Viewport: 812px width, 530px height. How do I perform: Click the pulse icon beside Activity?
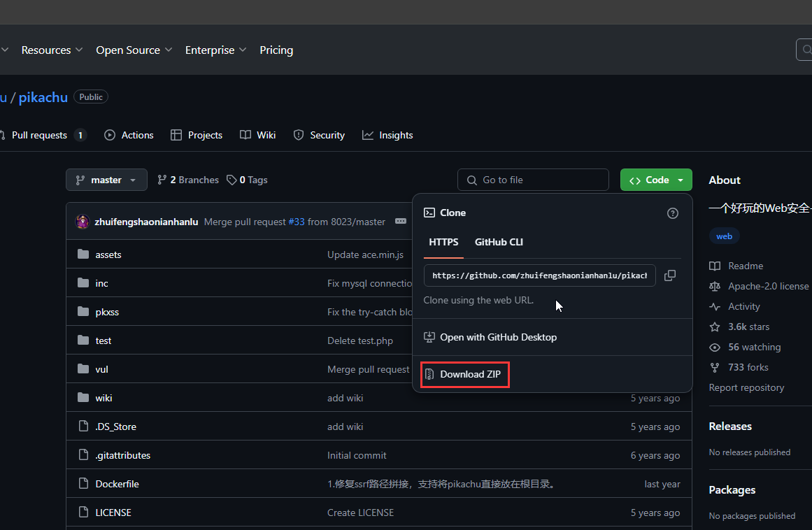tap(715, 306)
